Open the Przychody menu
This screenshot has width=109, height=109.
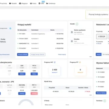click(x=3, y=3)
